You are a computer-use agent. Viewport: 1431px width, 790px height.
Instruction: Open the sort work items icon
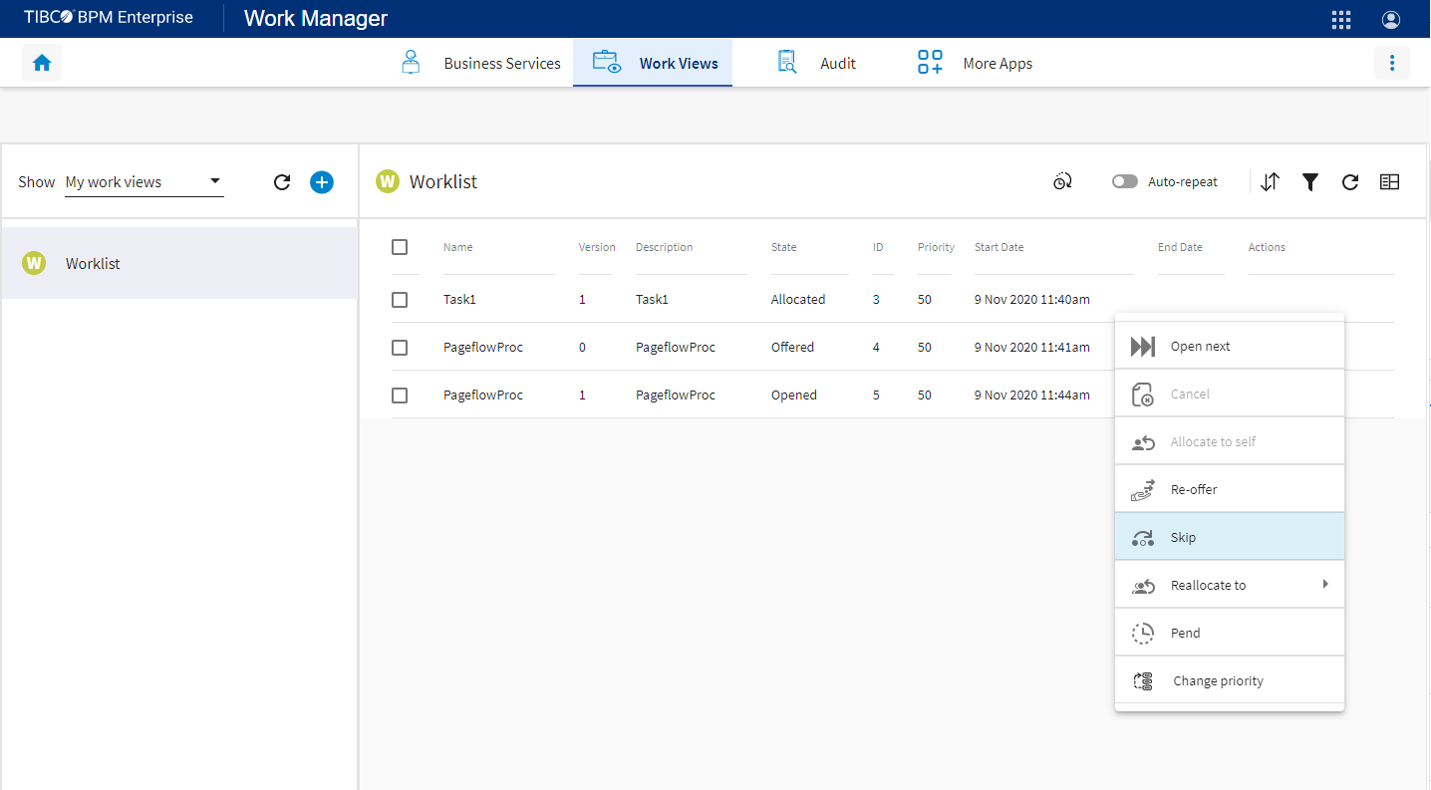click(x=1270, y=182)
